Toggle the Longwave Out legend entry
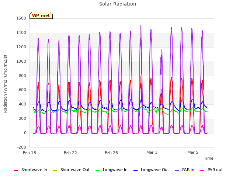This screenshot has height=177, width=236. pos(151,170)
